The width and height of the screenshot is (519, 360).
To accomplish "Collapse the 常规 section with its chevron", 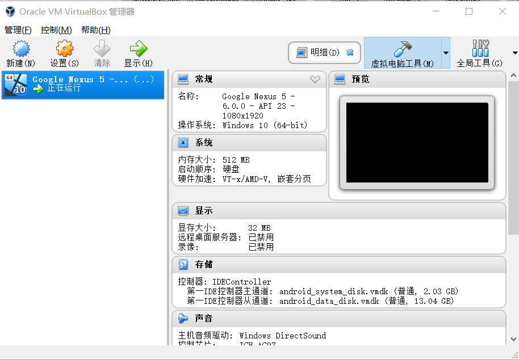I will pyautogui.click(x=315, y=79).
